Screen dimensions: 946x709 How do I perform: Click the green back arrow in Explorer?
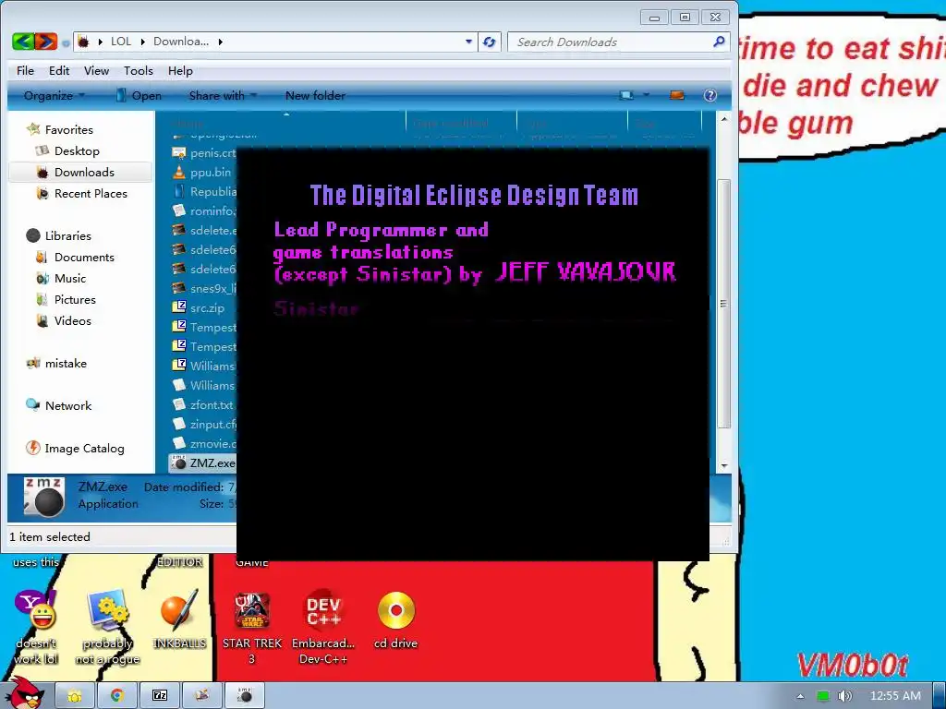pyautogui.click(x=23, y=42)
